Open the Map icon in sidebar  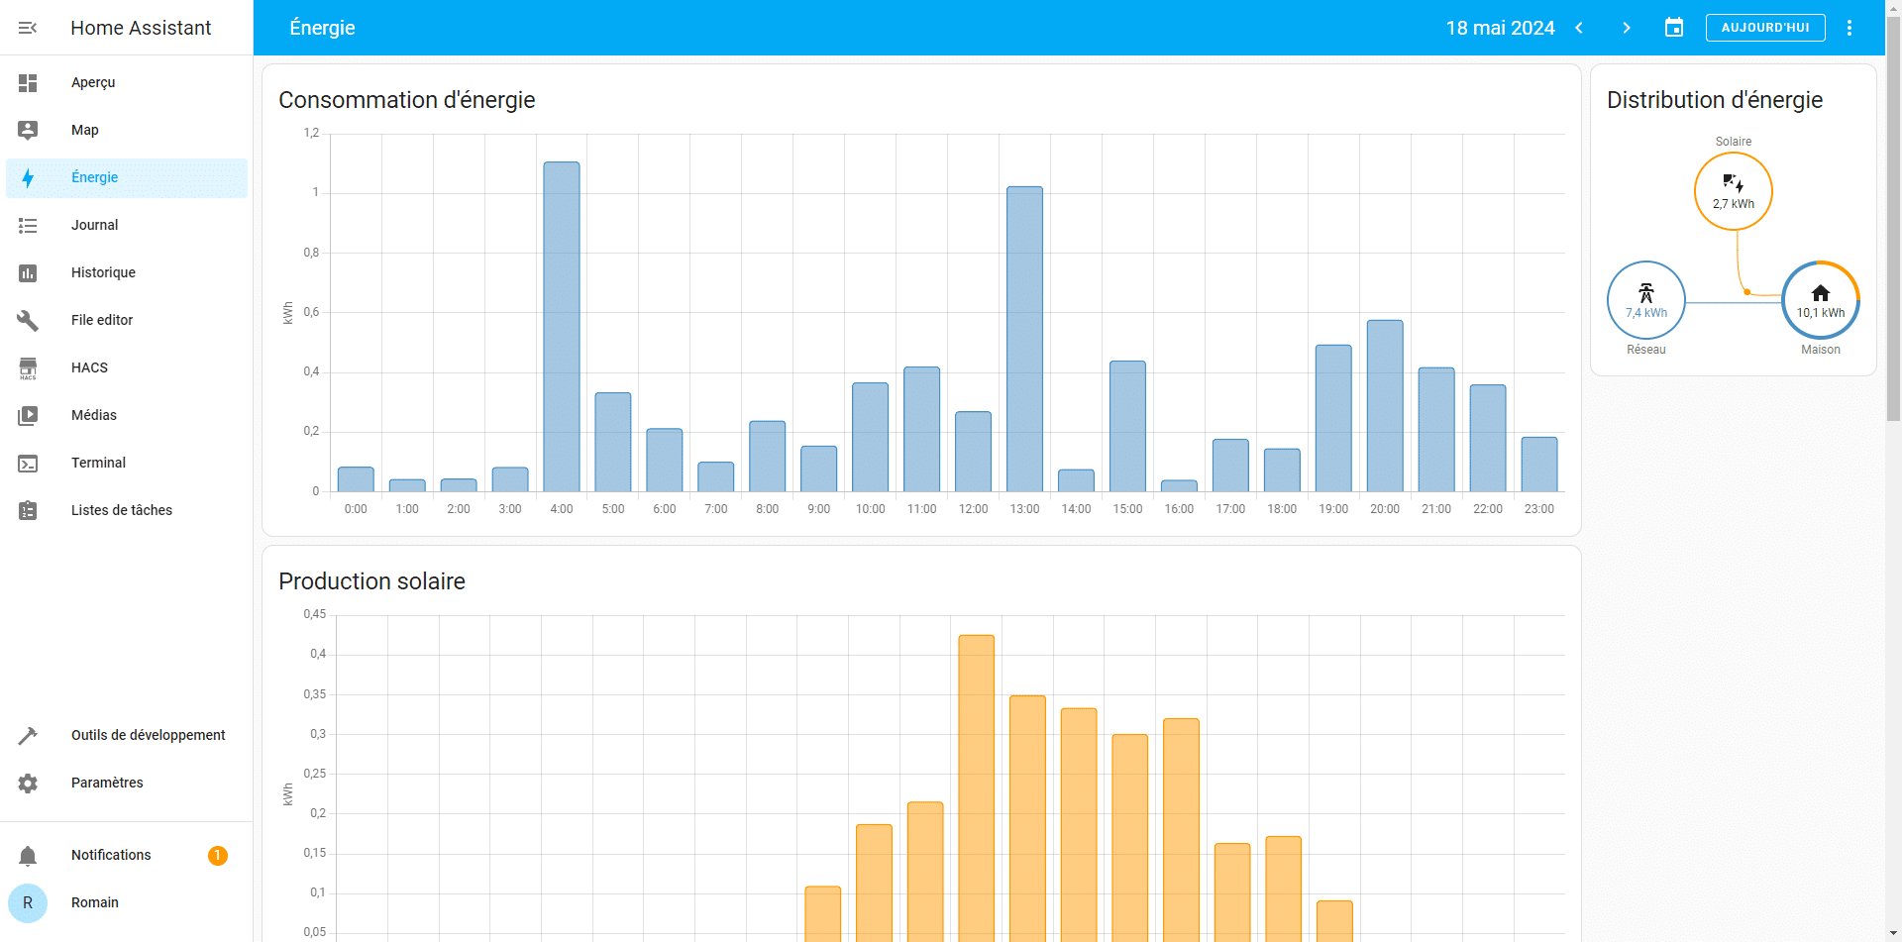coord(28,131)
